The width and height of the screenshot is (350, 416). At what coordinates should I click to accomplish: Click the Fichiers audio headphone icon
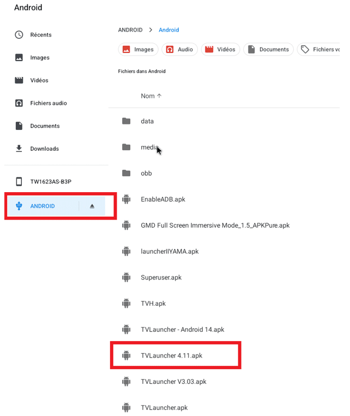(19, 103)
